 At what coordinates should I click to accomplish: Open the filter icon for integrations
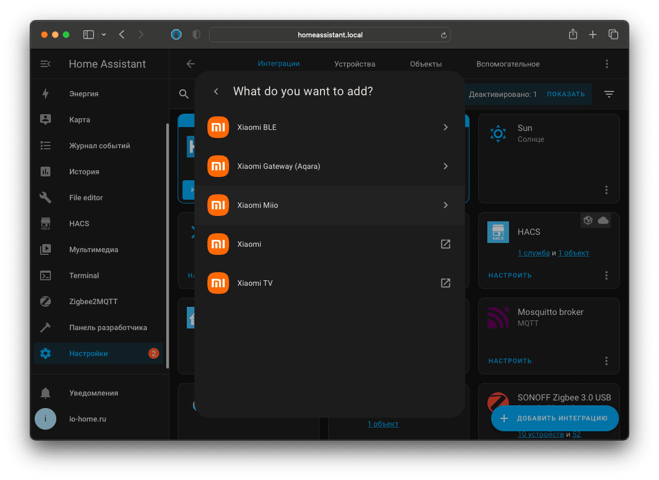click(609, 94)
